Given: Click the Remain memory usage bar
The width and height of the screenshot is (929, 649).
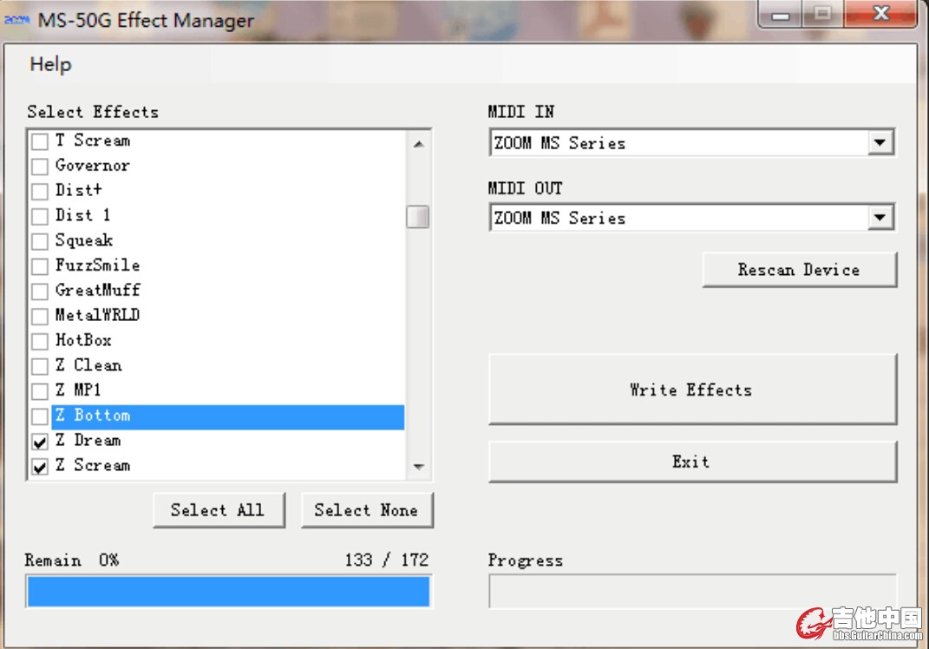Looking at the screenshot, I should coord(229,591).
